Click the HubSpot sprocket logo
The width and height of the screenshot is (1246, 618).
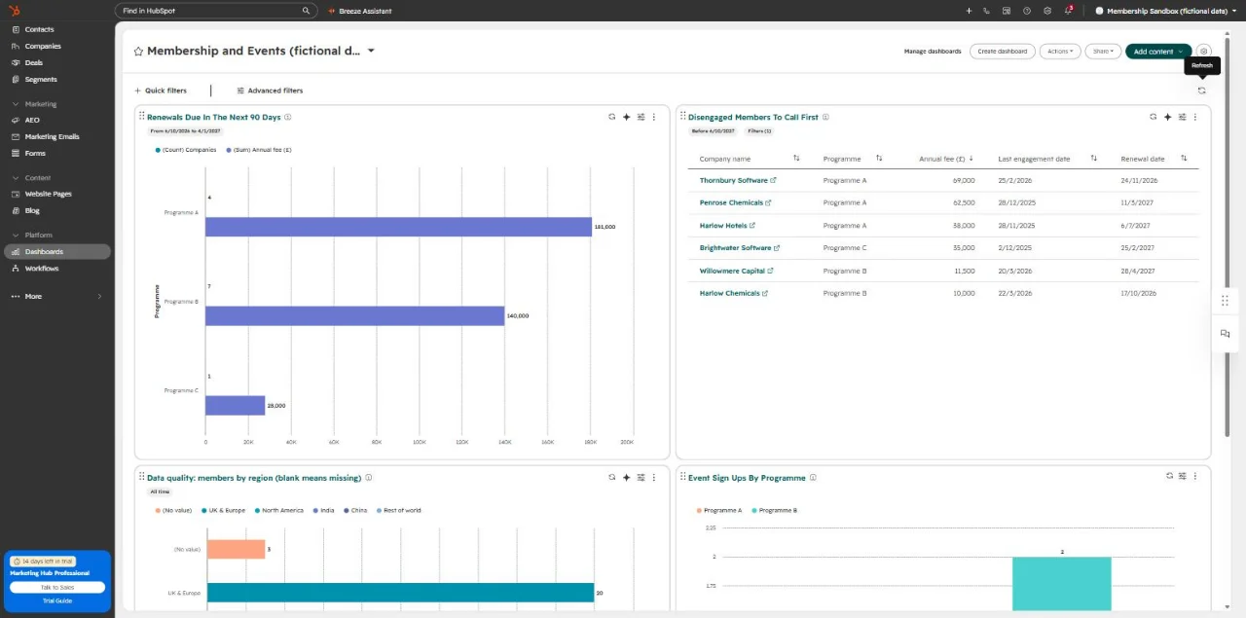point(15,11)
